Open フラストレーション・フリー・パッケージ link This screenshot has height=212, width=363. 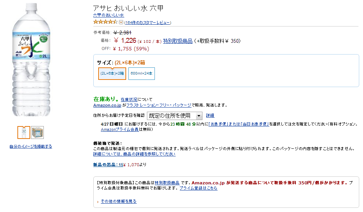click(x=159, y=105)
